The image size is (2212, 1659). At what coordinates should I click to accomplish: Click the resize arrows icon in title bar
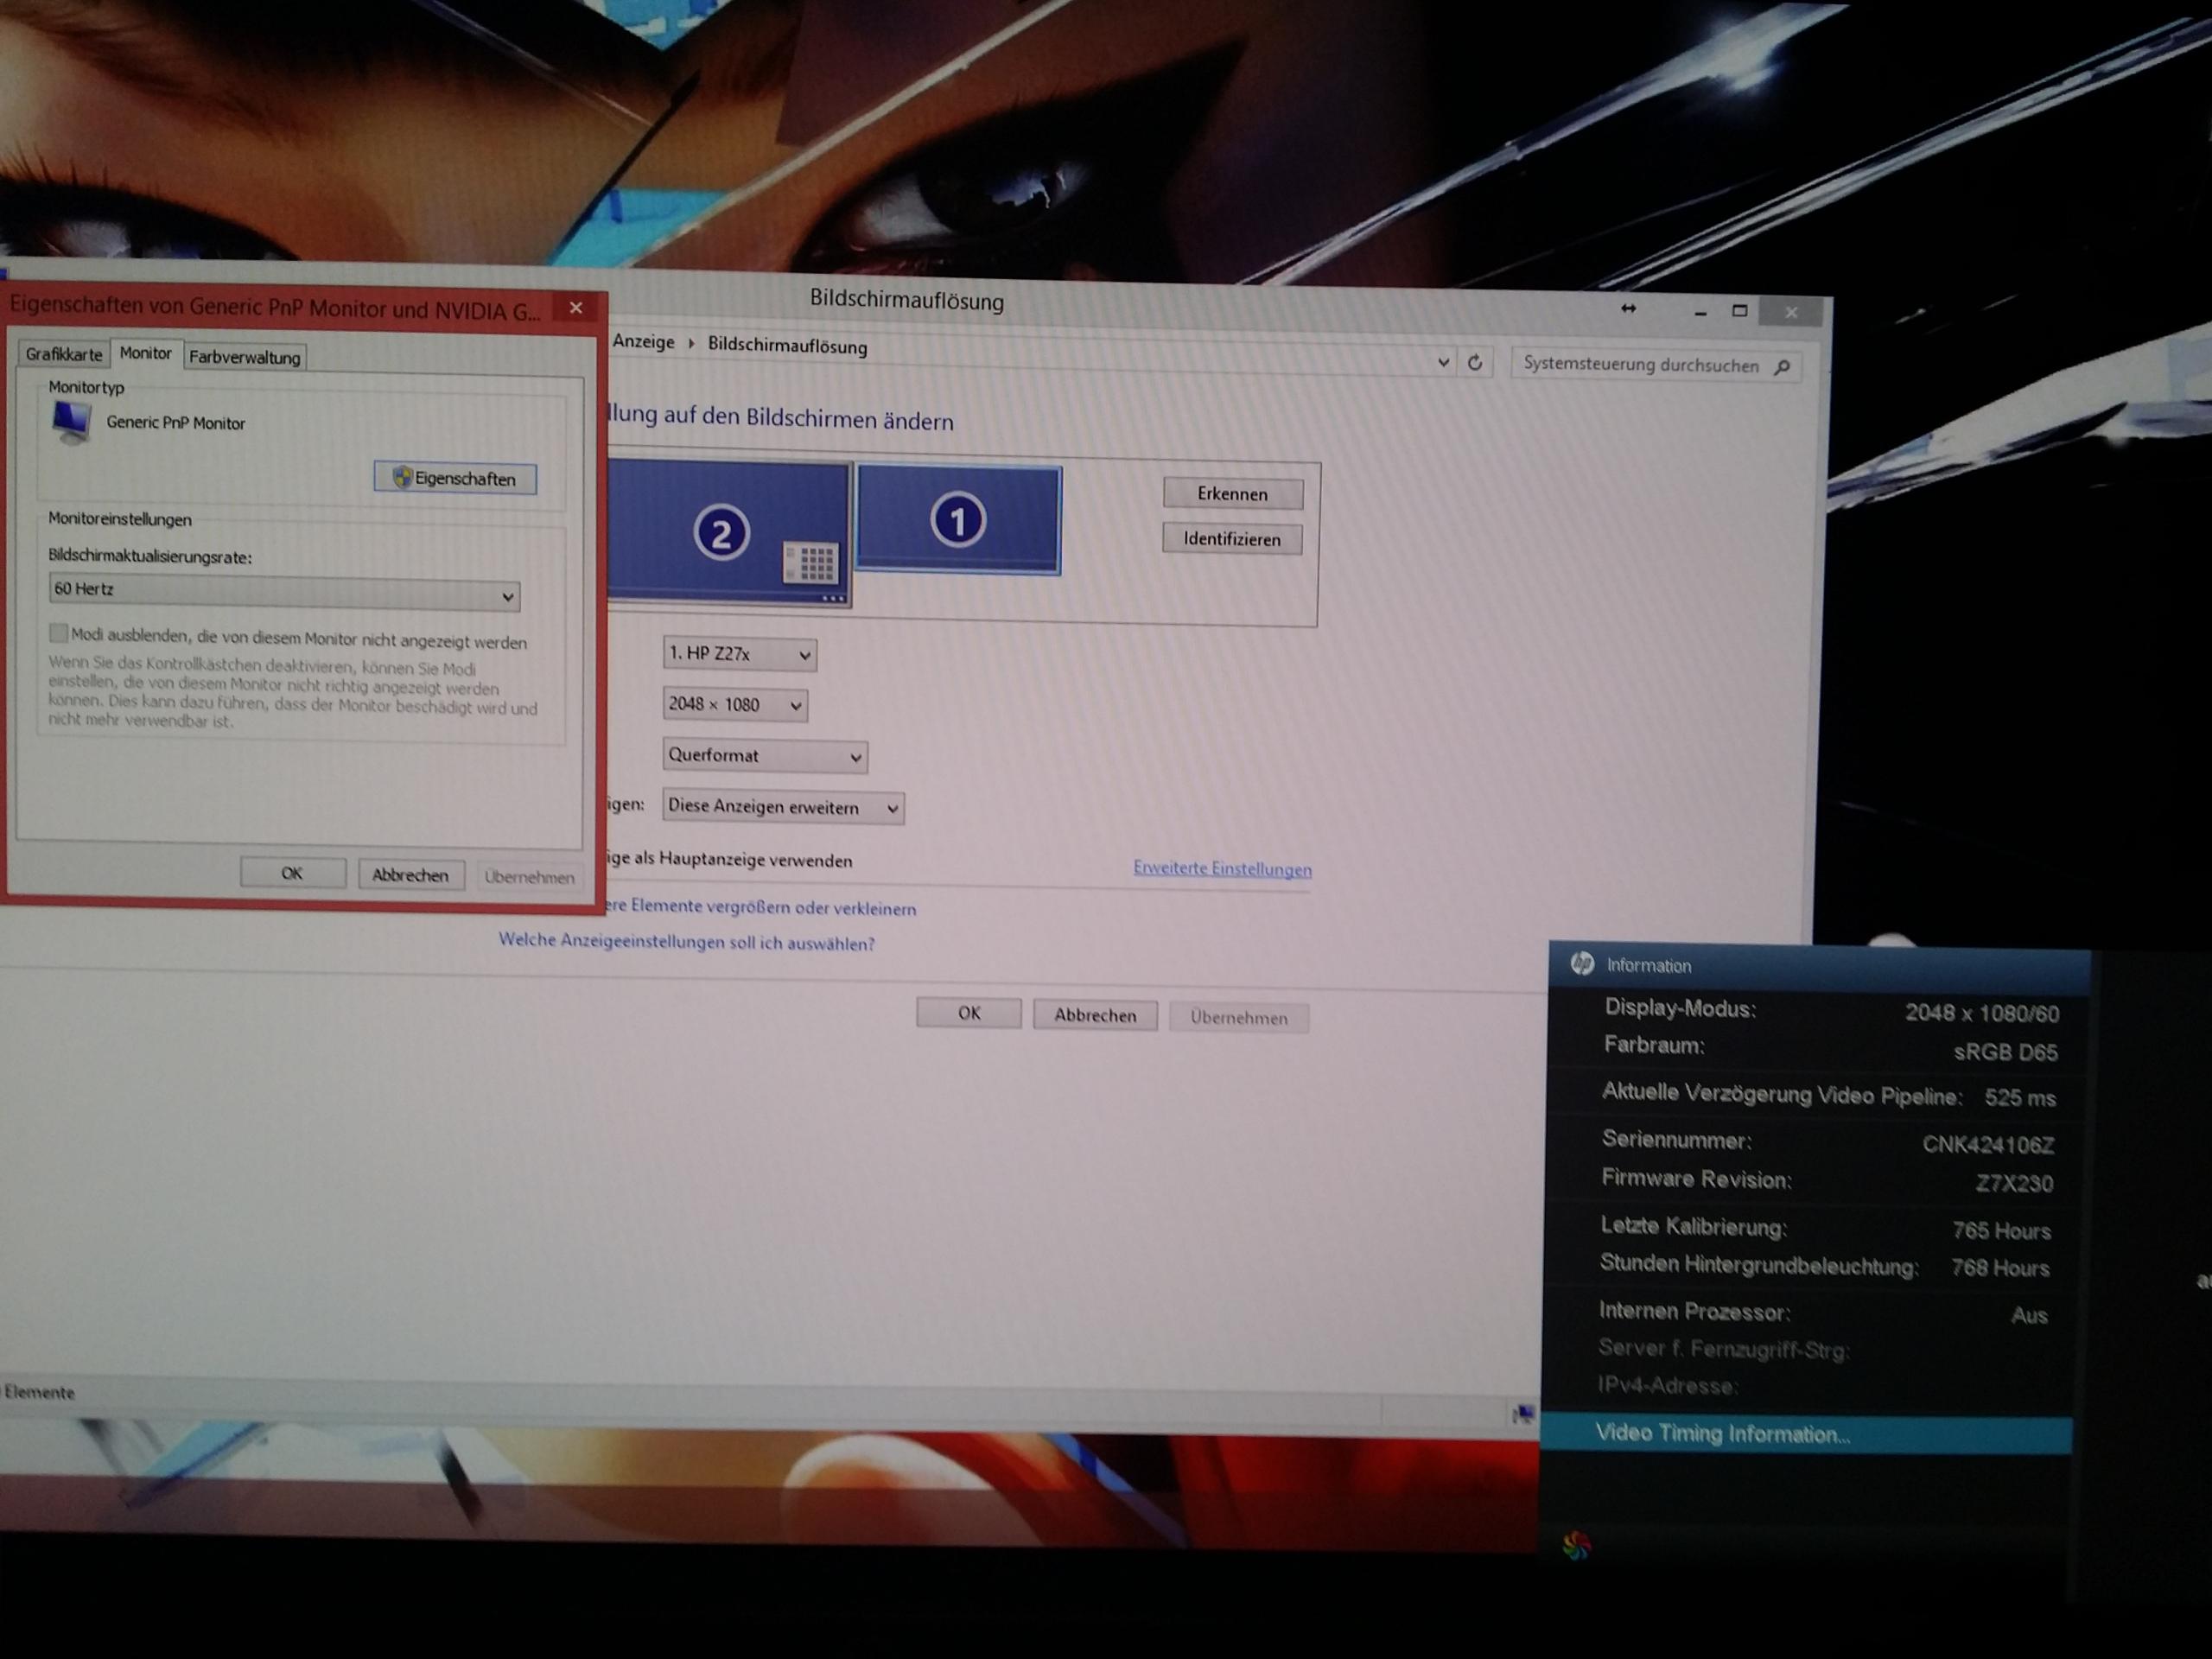pos(1628,309)
